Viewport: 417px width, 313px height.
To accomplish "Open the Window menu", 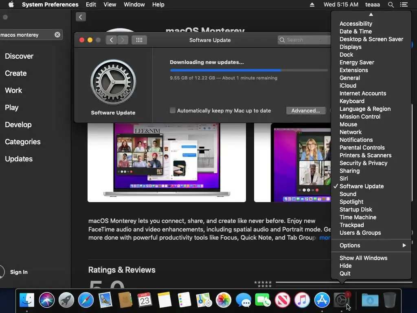I will coord(134,4).
